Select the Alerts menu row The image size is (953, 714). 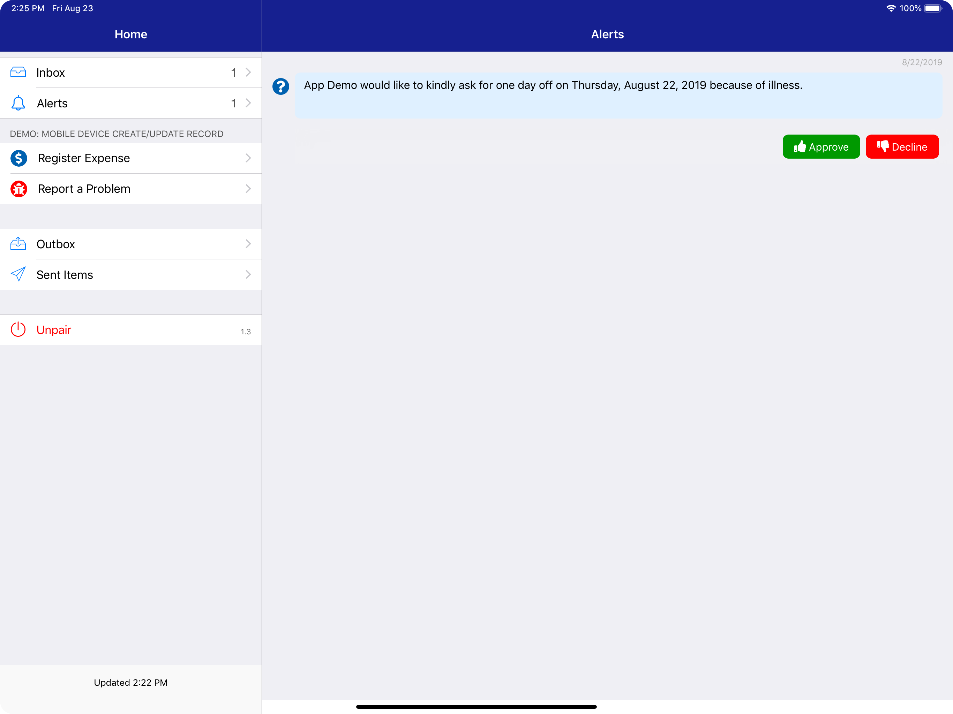point(130,103)
